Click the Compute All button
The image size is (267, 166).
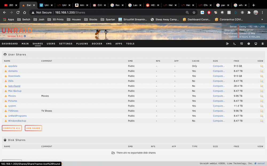12,128
